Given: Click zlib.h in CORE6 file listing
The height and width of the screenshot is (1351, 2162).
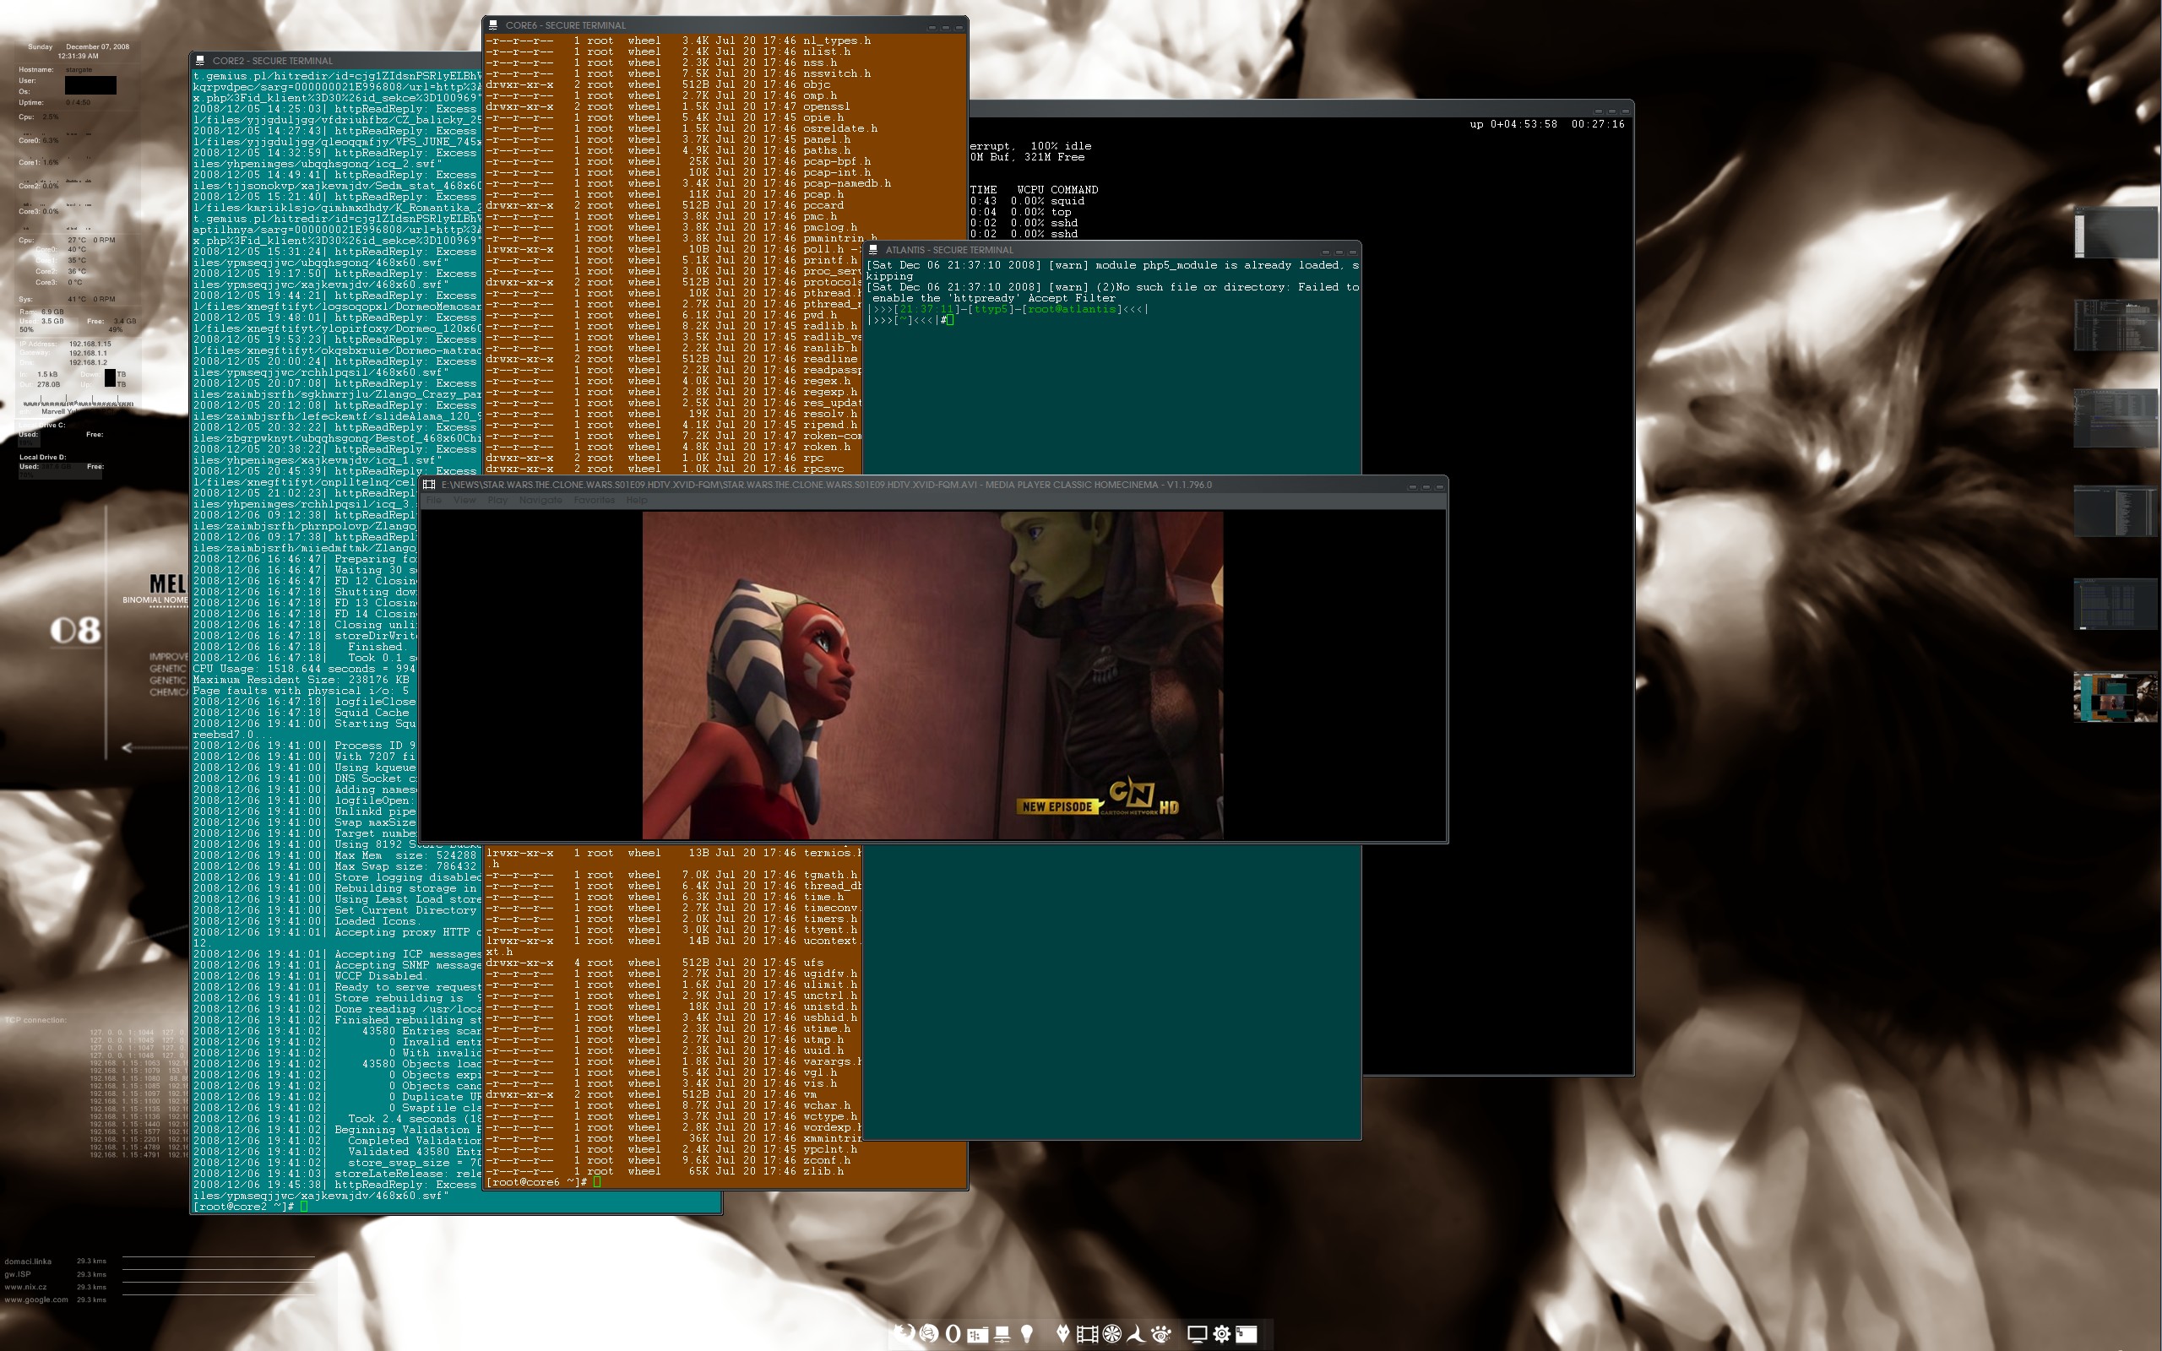Looking at the screenshot, I should tap(823, 1171).
